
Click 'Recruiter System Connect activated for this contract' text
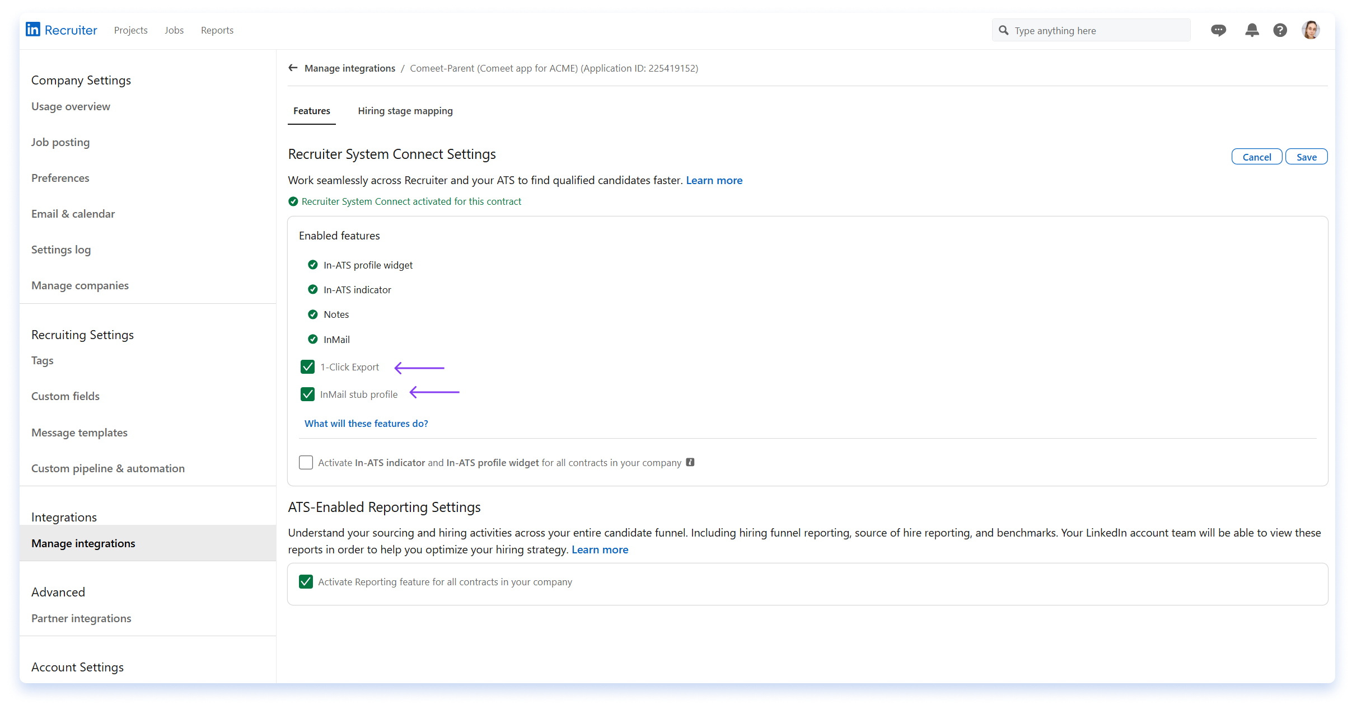411,201
